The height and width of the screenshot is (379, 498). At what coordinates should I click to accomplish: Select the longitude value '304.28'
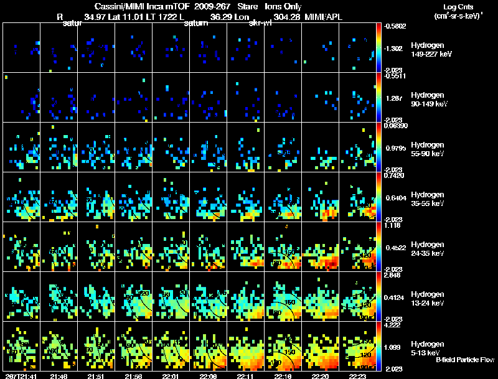click(x=286, y=17)
